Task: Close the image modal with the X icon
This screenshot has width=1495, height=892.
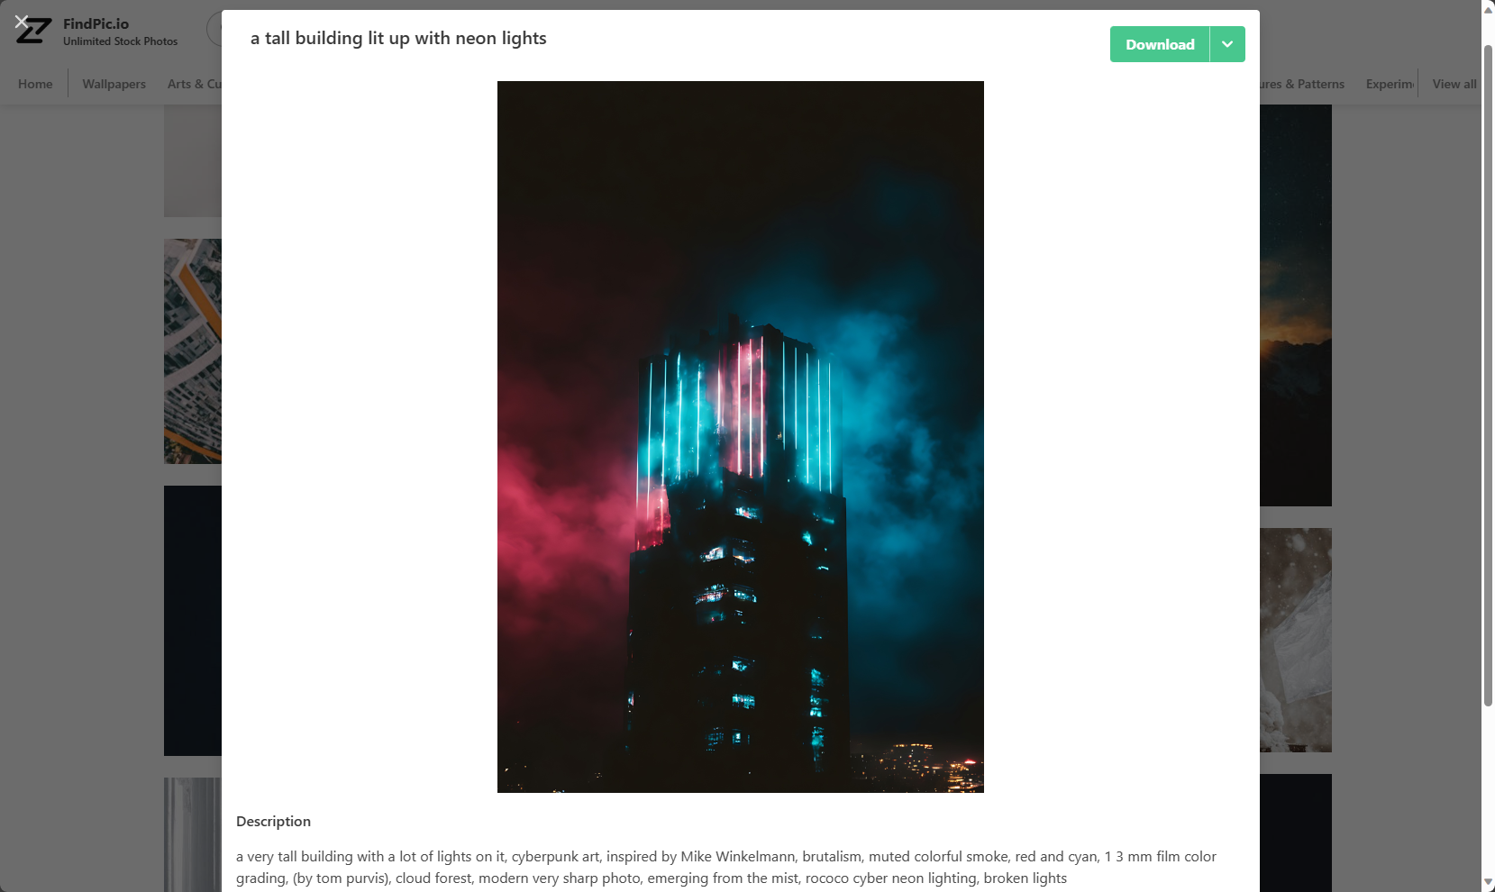Action: 22,21
